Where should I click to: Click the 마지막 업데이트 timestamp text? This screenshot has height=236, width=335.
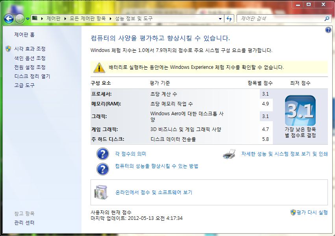[x=137, y=218]
